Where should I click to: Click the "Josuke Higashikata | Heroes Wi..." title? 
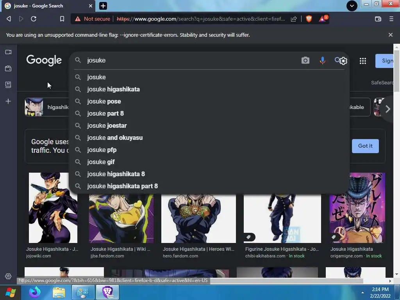[198, 249]
